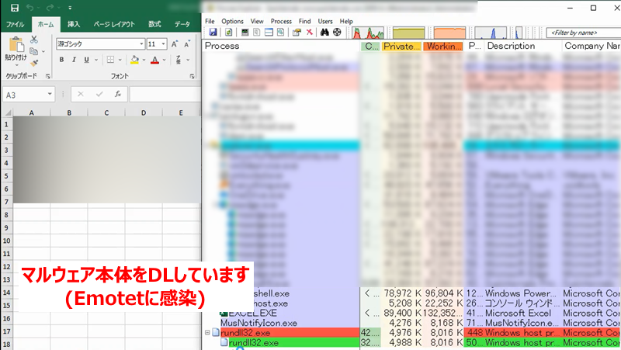This screenshot has width=621, height=350.
Task: Click the Insert Function fx button
Action: pyautogui.click(x=118, y=94)
